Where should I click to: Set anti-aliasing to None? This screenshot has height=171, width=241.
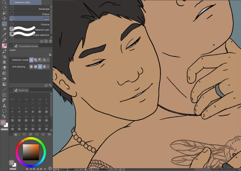[x=31, y=67]
